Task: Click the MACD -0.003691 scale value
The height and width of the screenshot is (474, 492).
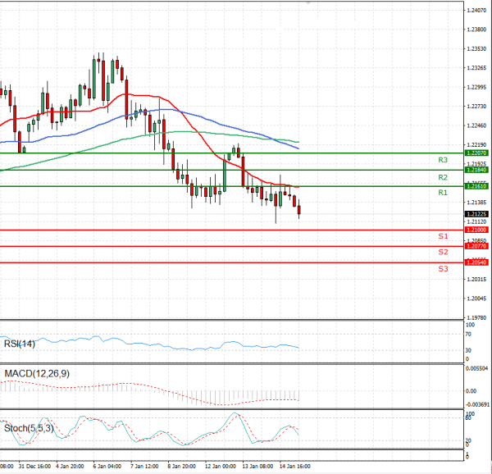Action: [477, 404]
